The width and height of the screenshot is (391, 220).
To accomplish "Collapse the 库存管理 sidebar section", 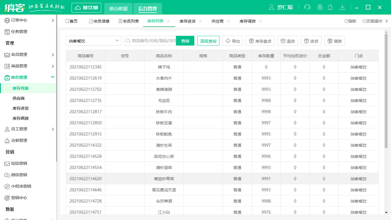I will point(29,77).
